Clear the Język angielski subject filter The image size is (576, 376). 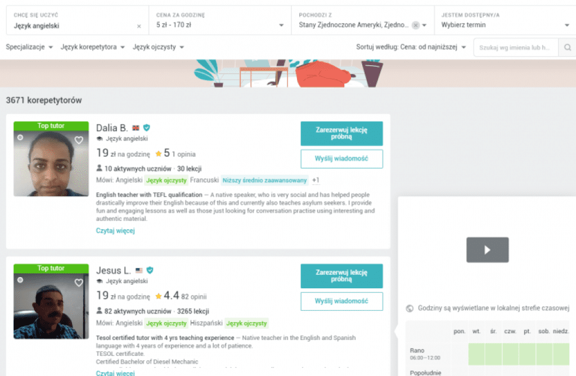pyautogui.click(x=139, y=26)
